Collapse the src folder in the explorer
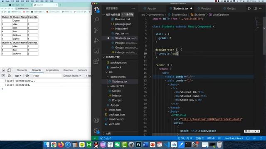The image size is (266, 149). click(120, 72)
